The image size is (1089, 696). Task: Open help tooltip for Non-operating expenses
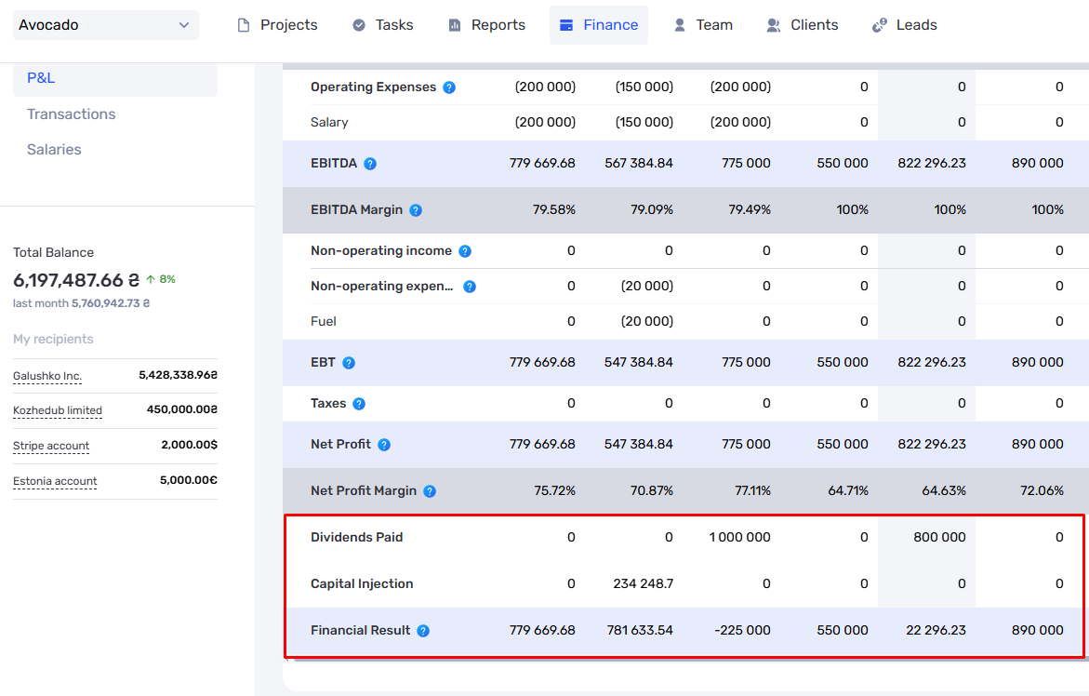[x=470, y=287]
